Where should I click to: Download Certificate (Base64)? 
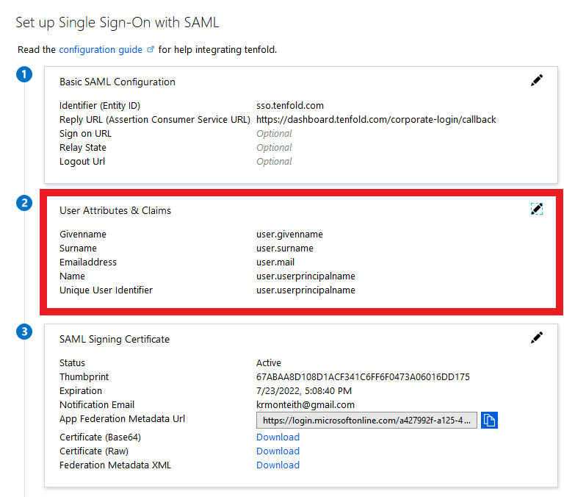point(278,437)
